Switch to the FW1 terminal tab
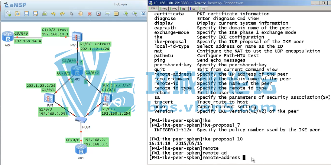Screen dimensions: 331x165 click(153, 9)
